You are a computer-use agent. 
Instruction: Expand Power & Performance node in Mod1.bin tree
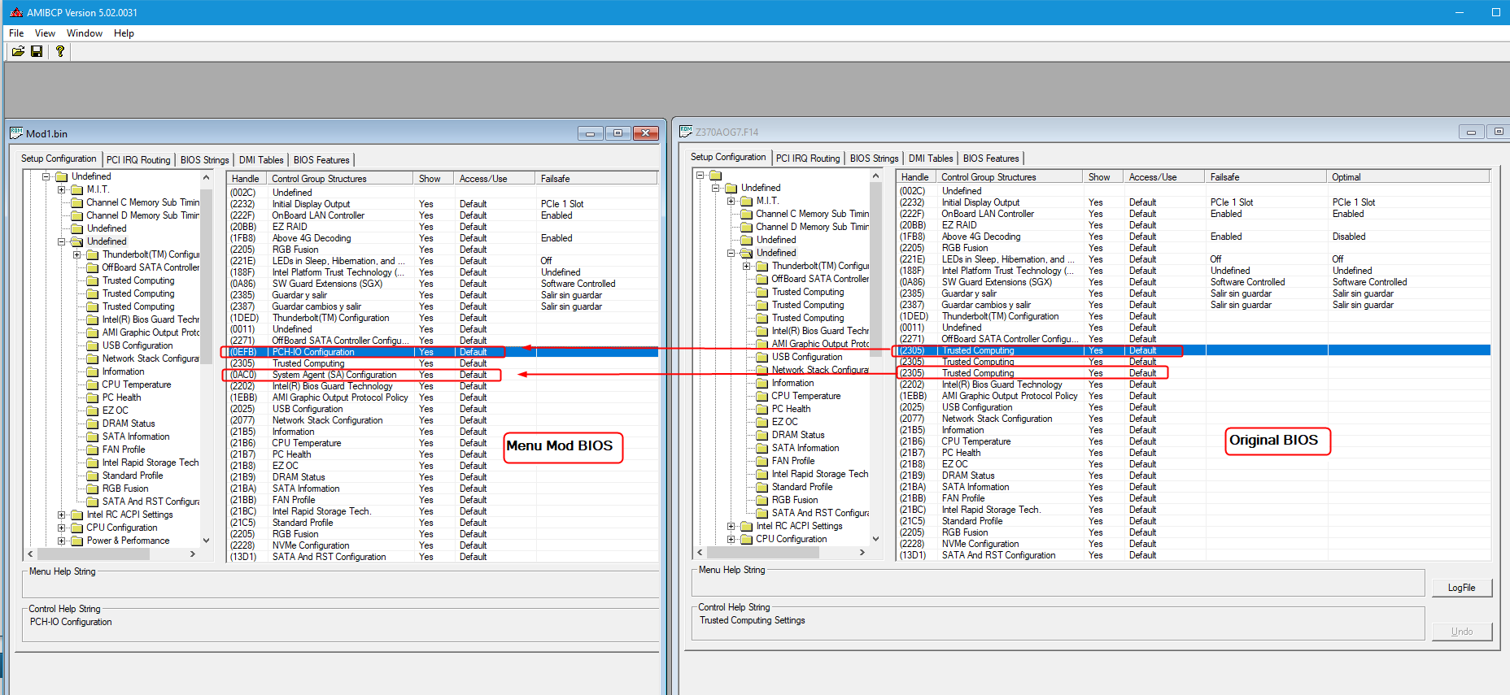pyautogui.click(x=62, y=541)
